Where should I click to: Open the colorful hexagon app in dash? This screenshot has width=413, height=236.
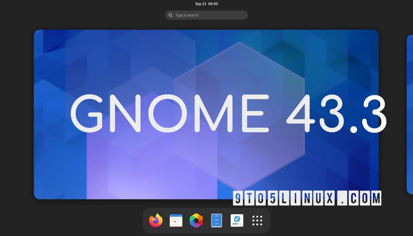(x=196, y=220)
